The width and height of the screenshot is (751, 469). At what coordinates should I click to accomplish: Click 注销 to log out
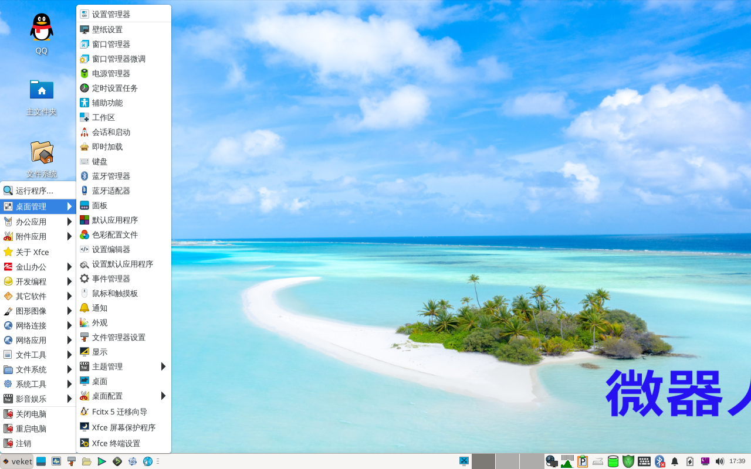[39, 443]
